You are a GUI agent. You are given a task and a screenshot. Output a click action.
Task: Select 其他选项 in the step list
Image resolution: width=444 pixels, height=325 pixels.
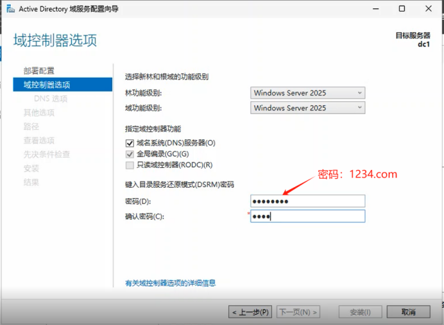pyautogui.click(x=39, y=113)
